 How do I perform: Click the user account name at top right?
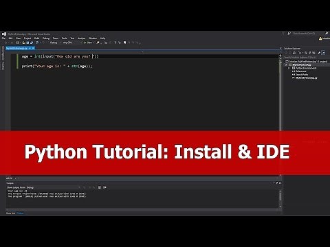pos(326,38)
